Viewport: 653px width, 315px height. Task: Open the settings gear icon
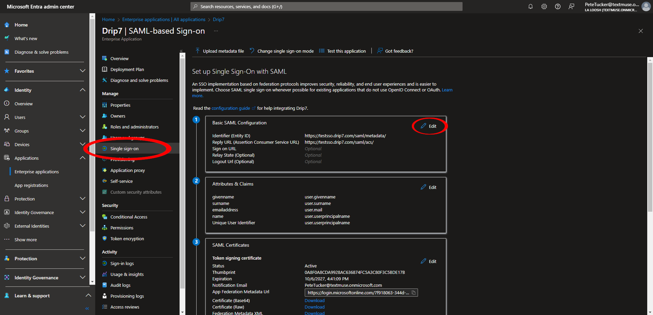pos(544,6)
